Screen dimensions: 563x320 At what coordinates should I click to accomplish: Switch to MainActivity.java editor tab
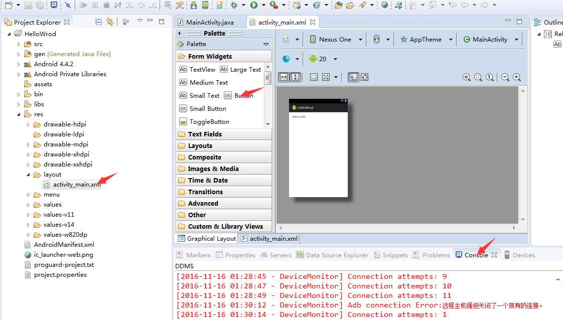(x=210, y=22)
